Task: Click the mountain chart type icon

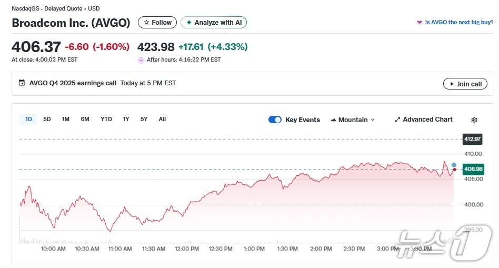Action: coord(333,120)
